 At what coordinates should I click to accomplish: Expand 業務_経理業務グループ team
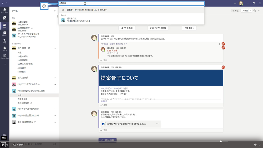coord(27,122)
